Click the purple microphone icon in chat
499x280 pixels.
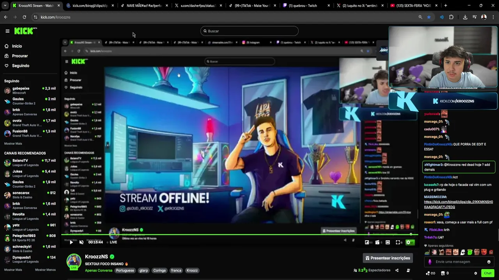pyautogui.click(x=430, y=262)
